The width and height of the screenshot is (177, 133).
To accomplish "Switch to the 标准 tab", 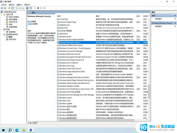I will 35,123.
